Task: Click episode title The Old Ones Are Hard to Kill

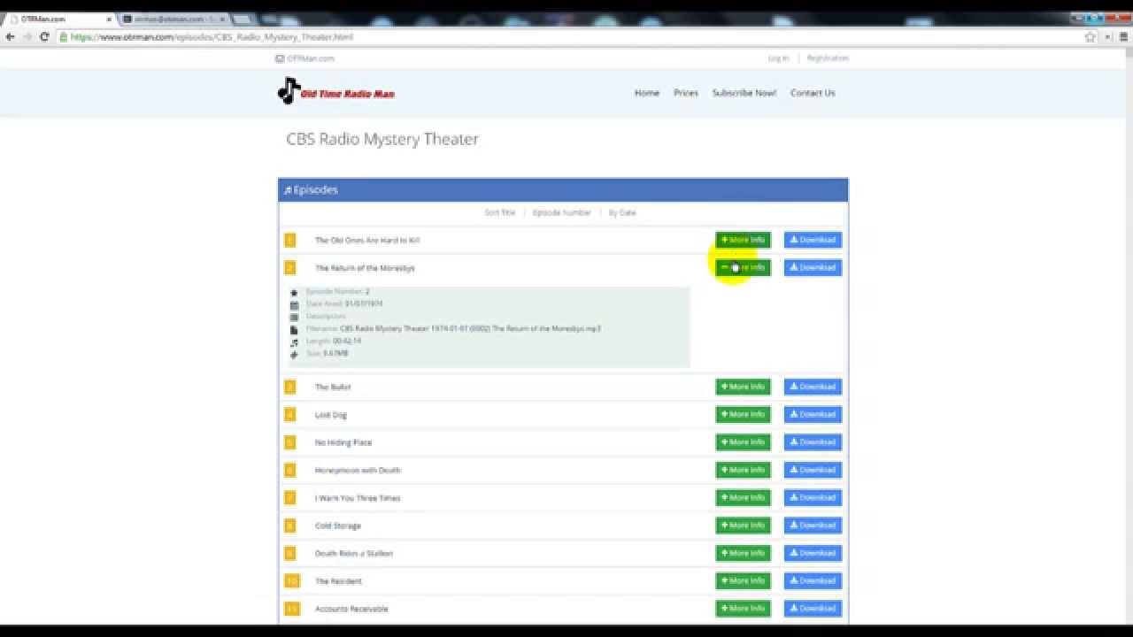Action: (x=367, y=241)
